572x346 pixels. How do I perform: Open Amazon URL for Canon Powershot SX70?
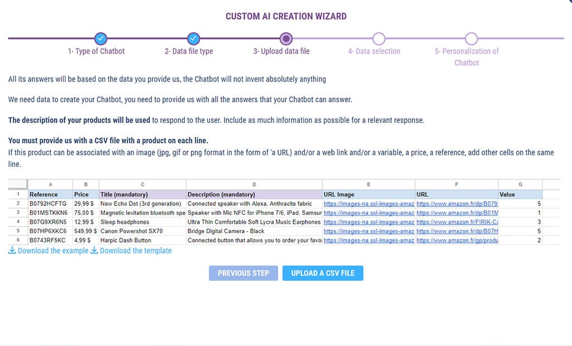click(457, 231)
